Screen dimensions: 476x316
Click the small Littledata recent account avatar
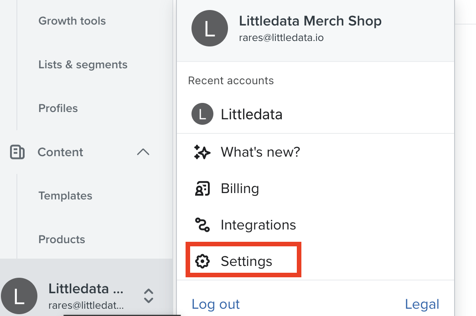coord(202,114)
